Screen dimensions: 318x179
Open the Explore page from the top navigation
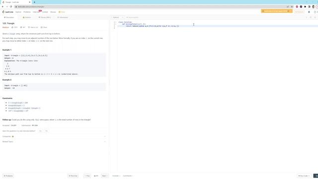click(18, 12)
